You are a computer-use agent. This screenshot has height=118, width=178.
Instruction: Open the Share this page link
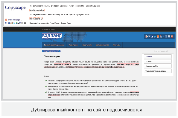point(15,20)
